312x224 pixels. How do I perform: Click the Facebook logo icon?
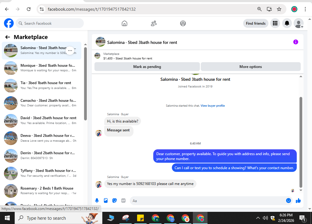pyautogui.click(x=9, y=23)
